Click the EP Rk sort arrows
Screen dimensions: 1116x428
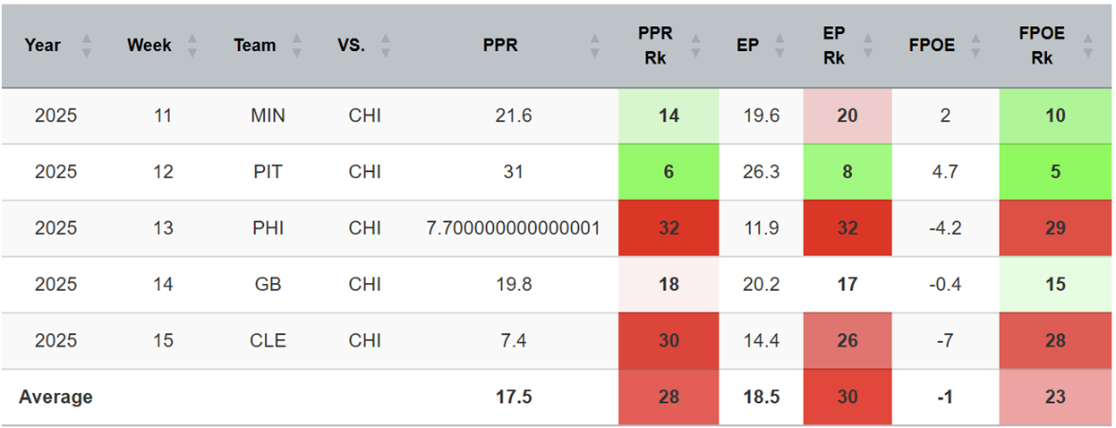pos(873,46)
